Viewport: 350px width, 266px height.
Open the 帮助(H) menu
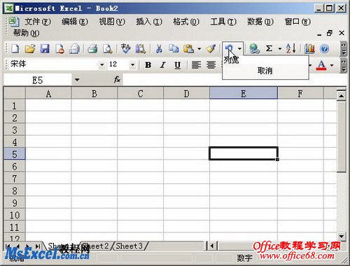coord(26,33)
